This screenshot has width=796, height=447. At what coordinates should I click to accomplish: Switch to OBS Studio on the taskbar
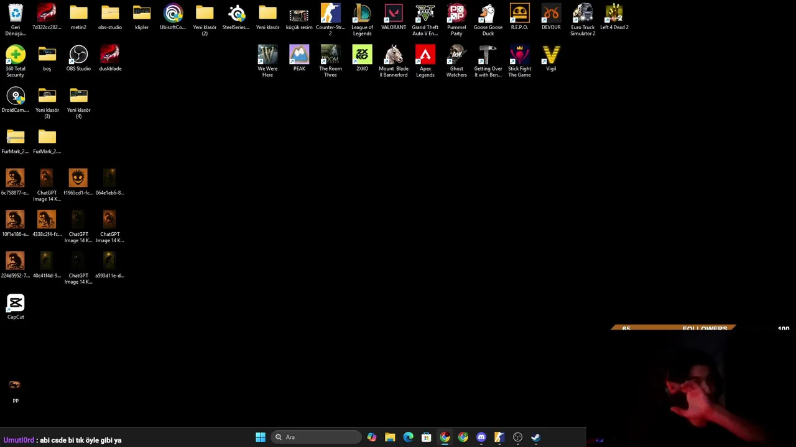click(517, 437)
